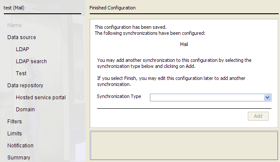Open the Notification step

pyautogui.click(x=20, y=146)
